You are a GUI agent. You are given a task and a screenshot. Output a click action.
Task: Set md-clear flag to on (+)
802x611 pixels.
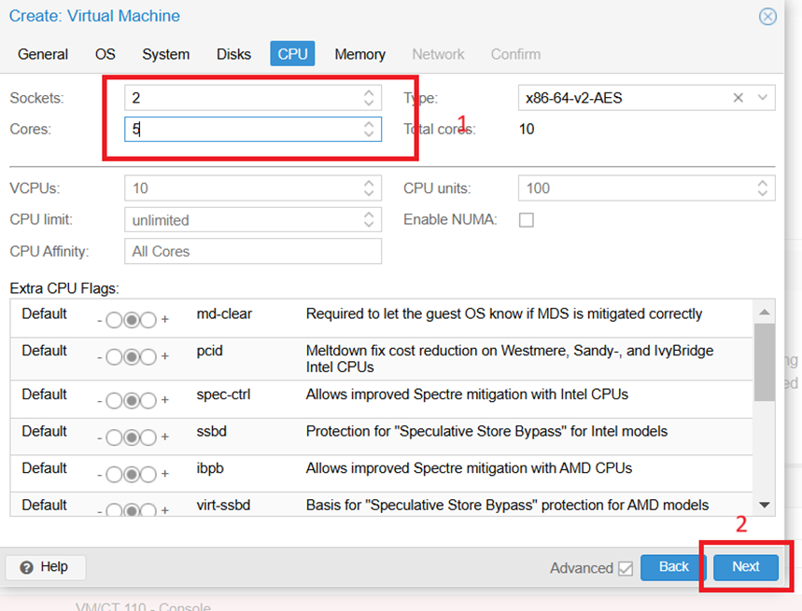pyautogui.click(x=148, y=320)
